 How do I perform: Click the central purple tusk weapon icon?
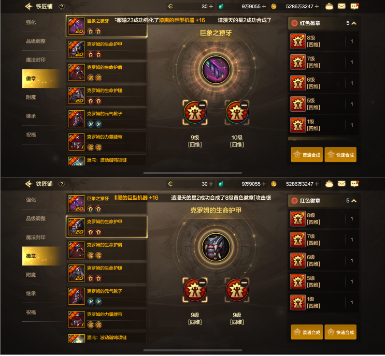point(216,70)
